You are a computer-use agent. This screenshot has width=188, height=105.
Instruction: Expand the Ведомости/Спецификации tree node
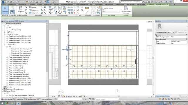[2, 89]
